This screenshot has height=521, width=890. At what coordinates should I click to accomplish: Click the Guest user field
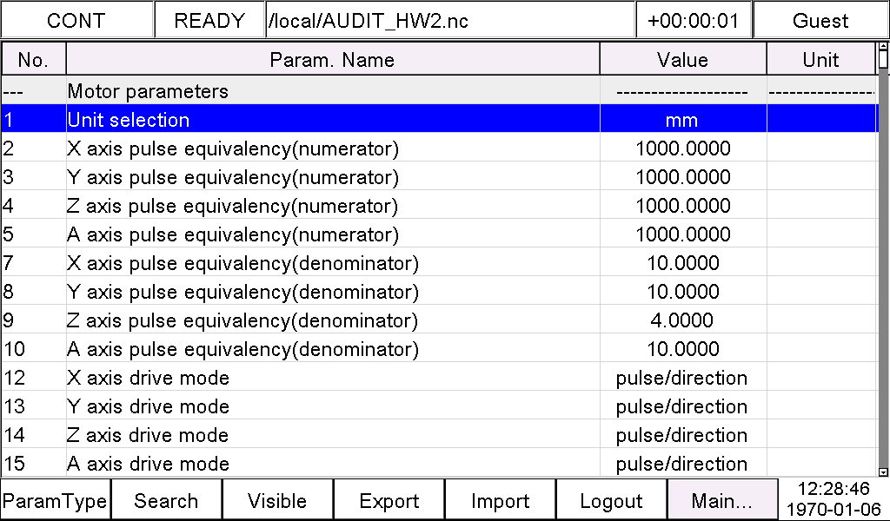[x=820, y=21]
